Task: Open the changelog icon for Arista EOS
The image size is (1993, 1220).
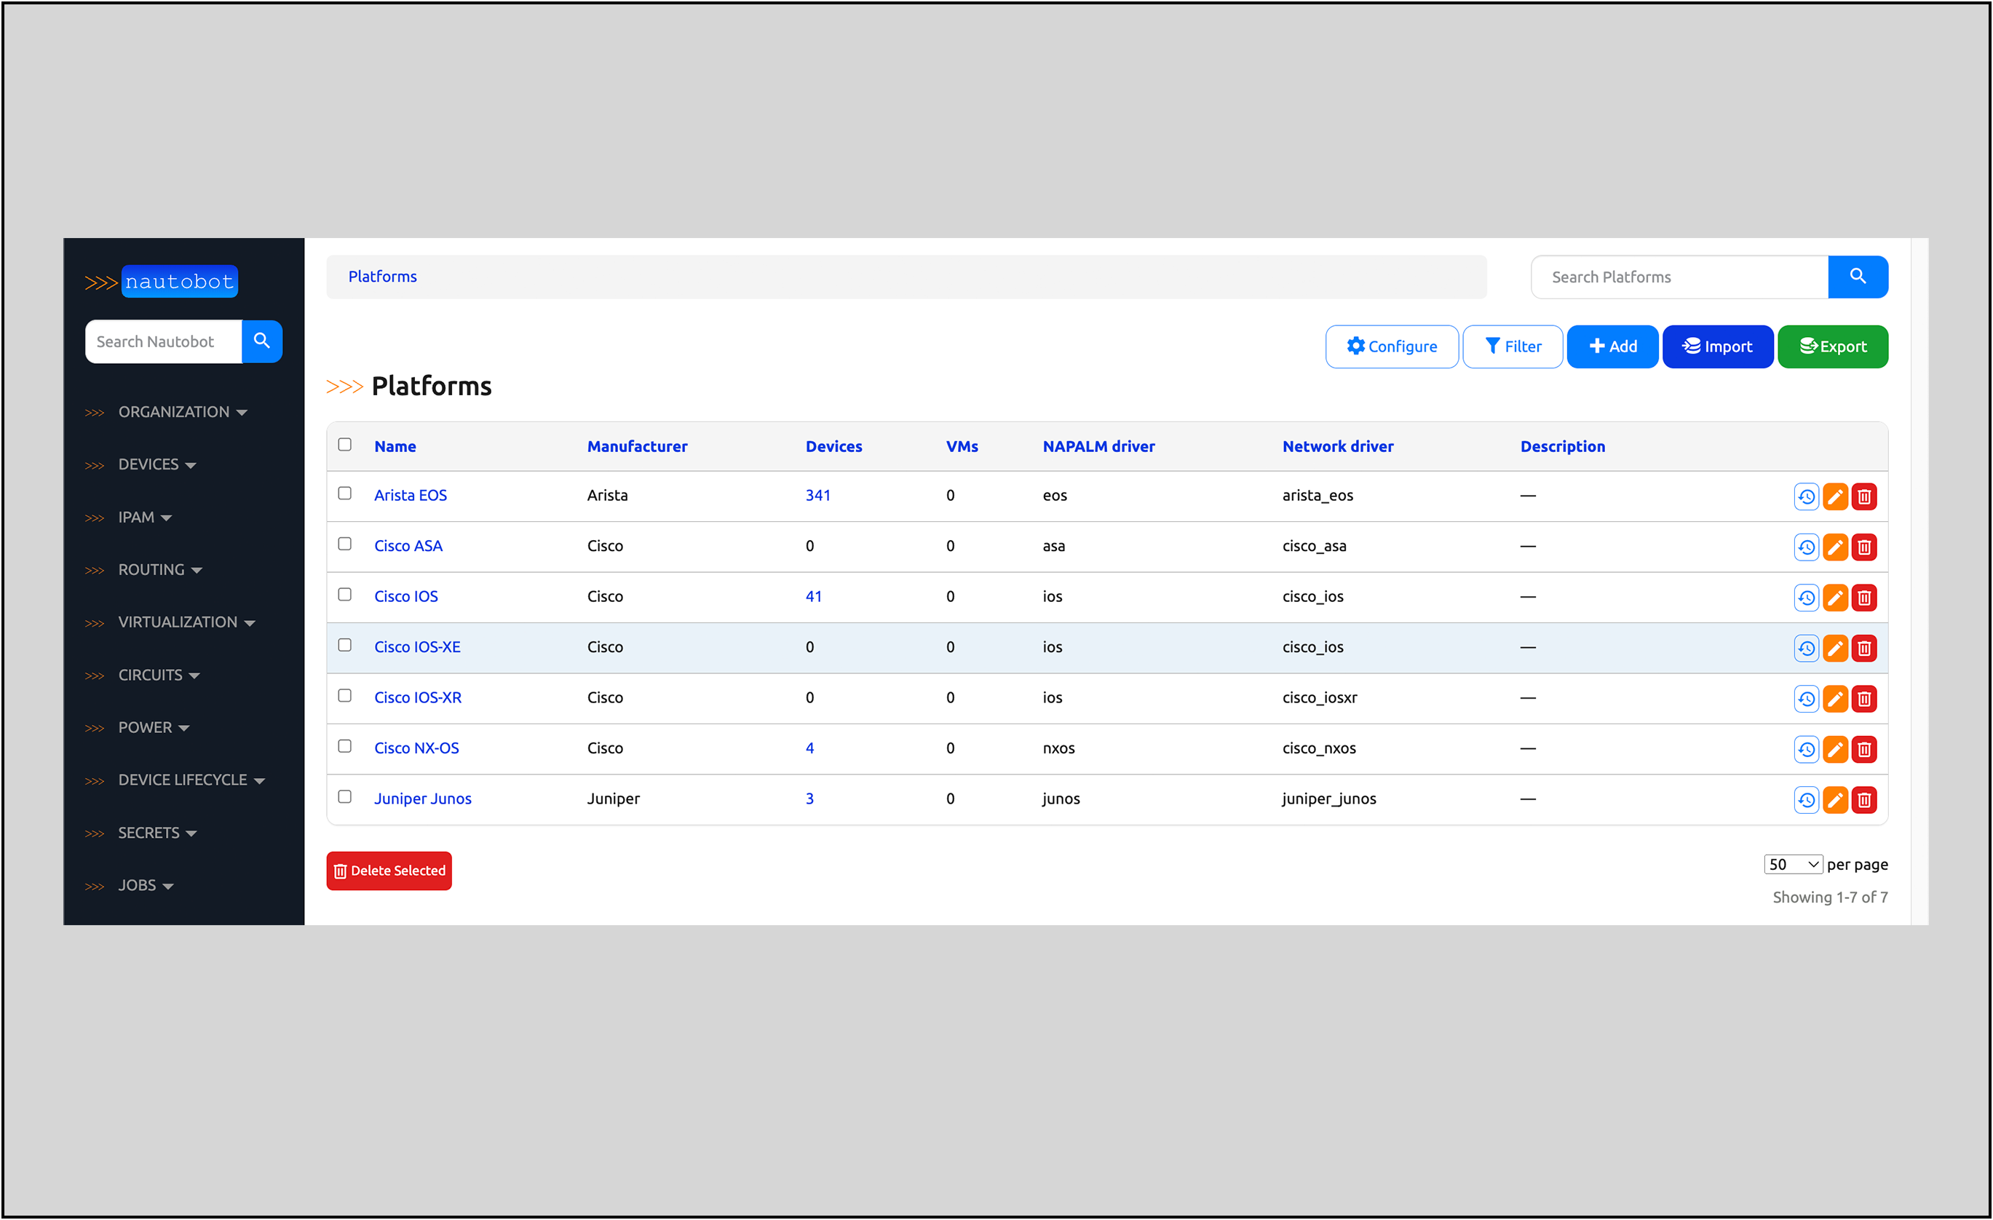Action: point(1806,496)
